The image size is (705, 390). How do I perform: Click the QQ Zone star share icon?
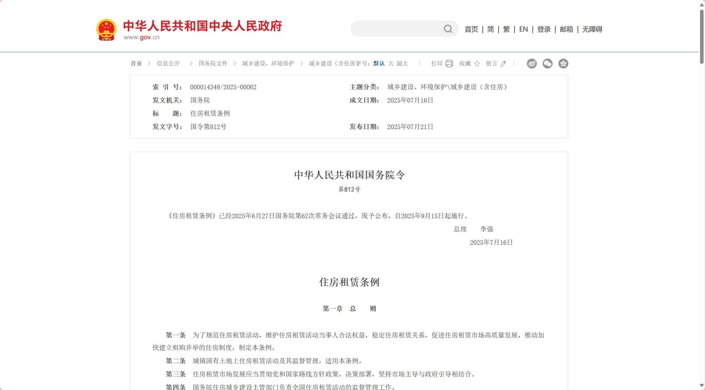[563, 64]
